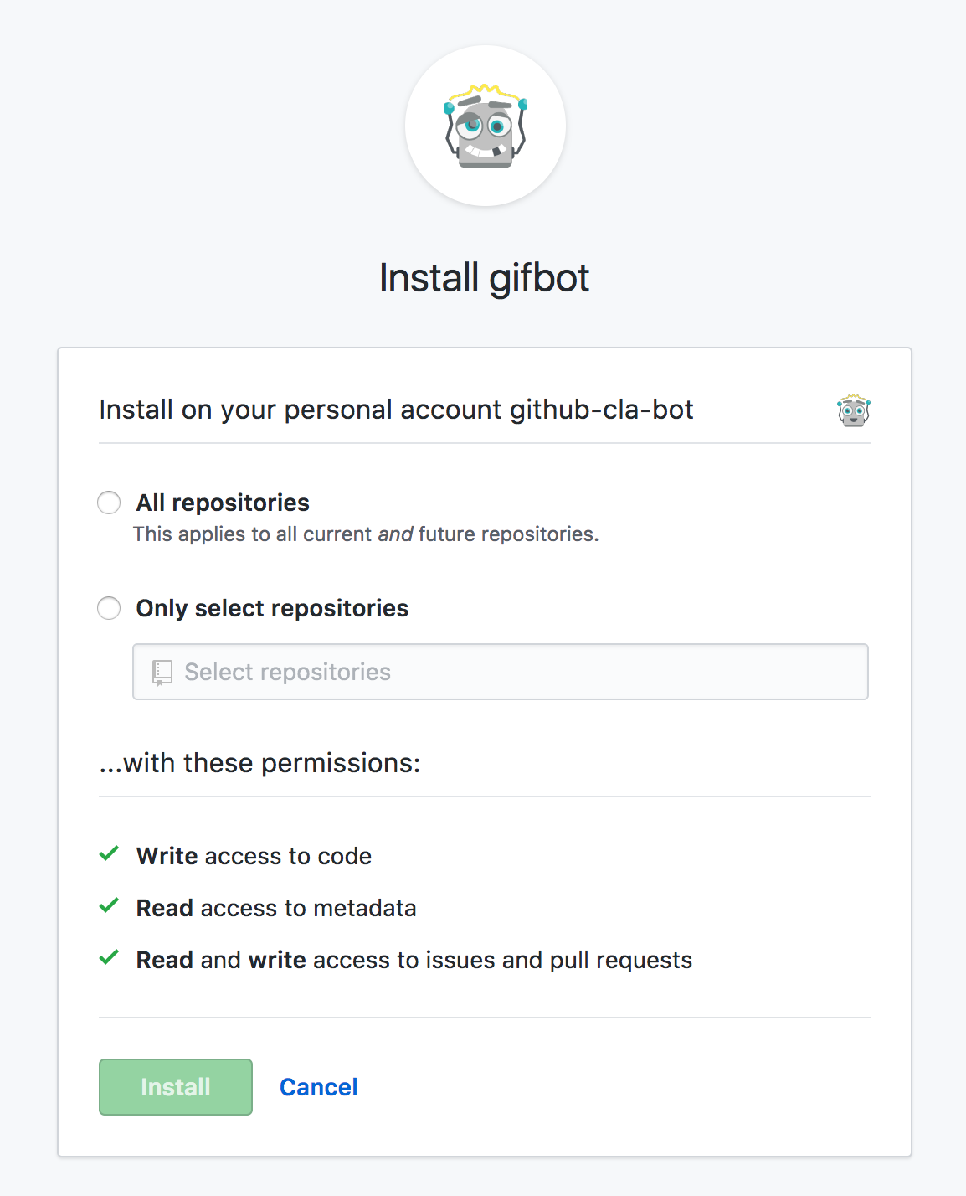
Task: Click the "Install gifbot" page heading
Action: tap(484, 278)
